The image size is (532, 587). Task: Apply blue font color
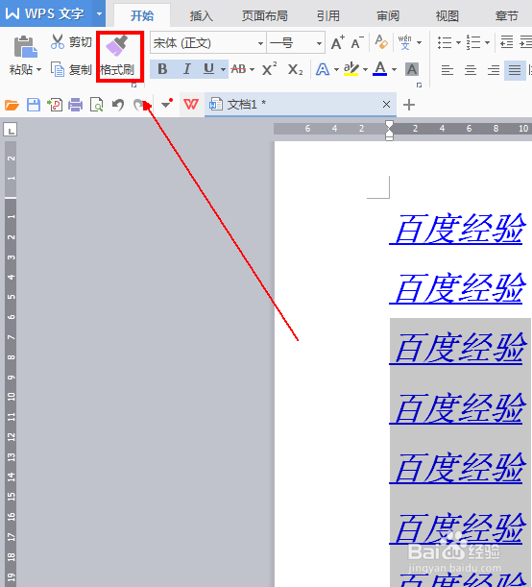point(380,69)
